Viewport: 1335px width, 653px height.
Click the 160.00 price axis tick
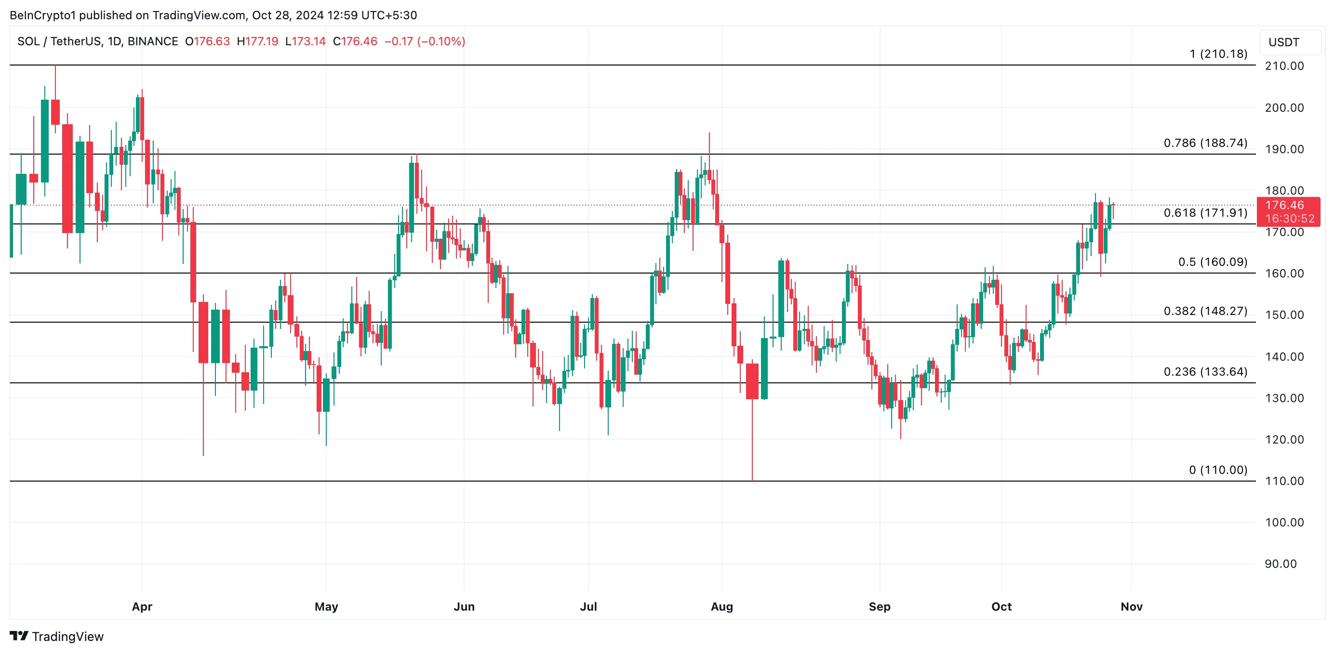tap(1285, 274)
